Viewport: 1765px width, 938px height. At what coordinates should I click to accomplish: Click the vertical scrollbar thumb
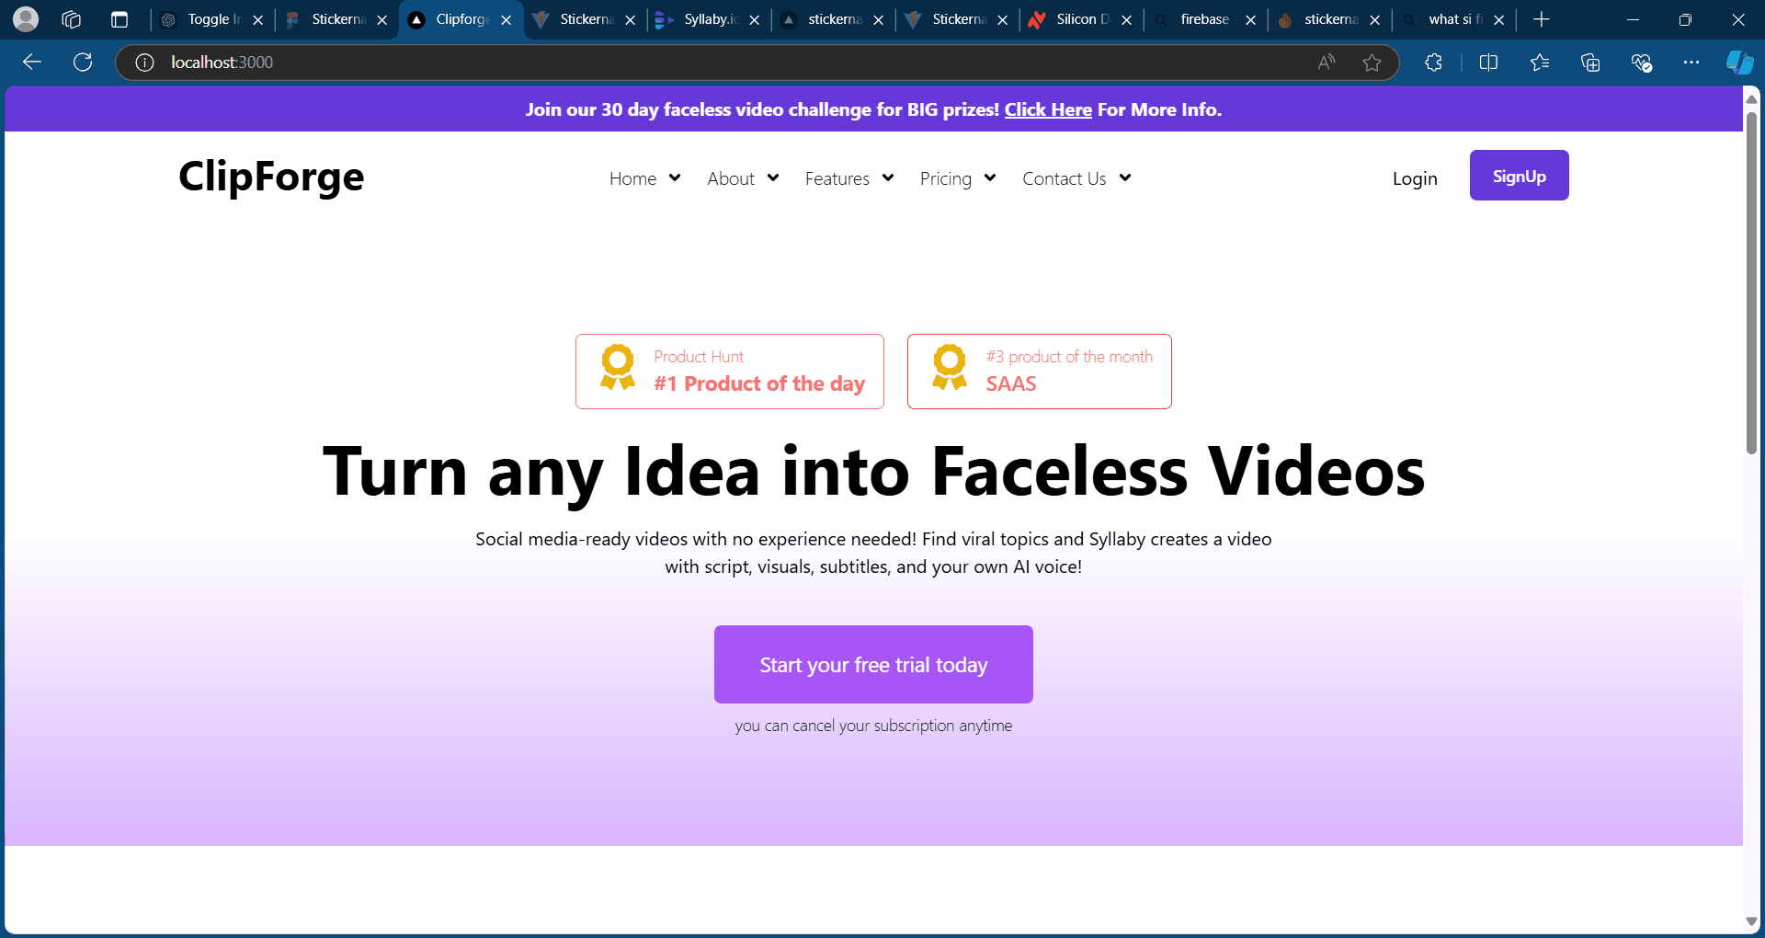[x=1751, y=281]
